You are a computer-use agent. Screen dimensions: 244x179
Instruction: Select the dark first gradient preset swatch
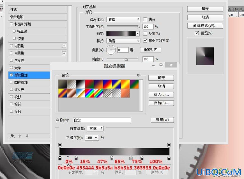[63, 84]
